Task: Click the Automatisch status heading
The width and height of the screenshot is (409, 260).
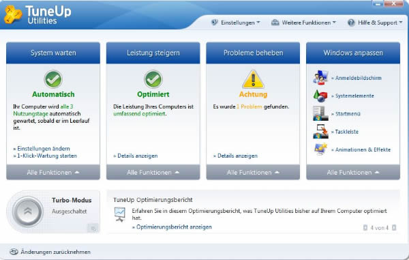Action: tap(53, 94)
